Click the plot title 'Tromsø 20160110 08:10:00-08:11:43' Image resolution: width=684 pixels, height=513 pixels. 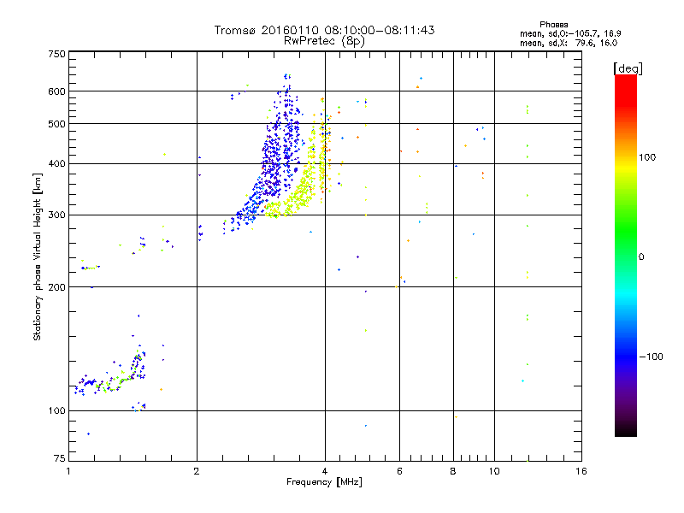(324, 30)
